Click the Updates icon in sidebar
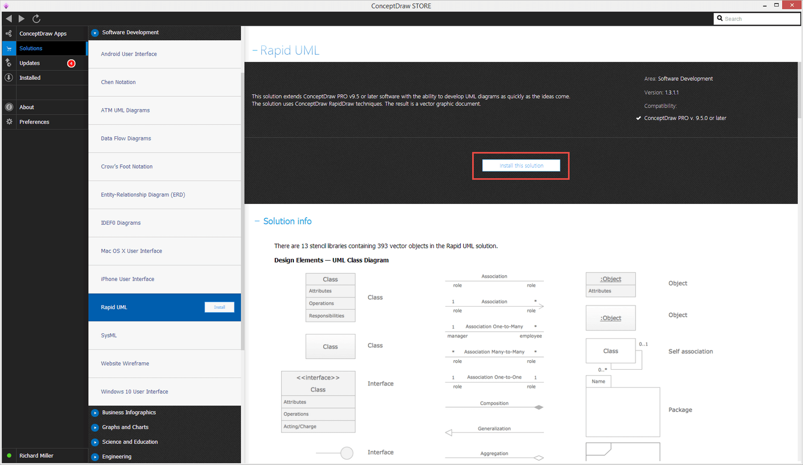The image size is (803, 465). (x=9, y=63)
